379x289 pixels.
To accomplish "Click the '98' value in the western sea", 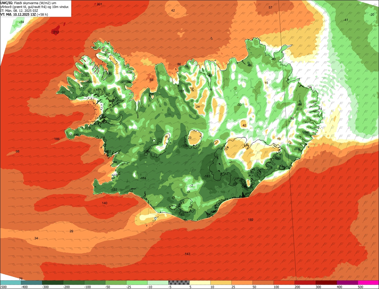I will (17, 152).
